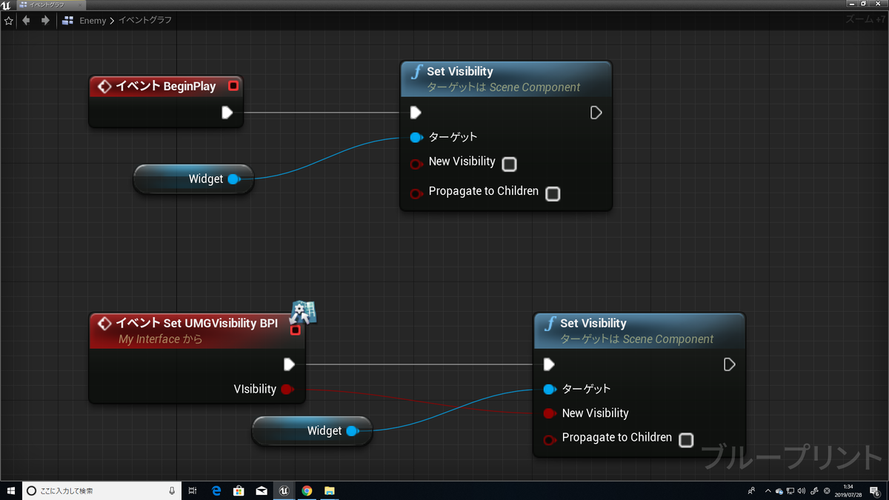Image resolution: width=889 pixels, height=500 pixels.
Task: Toggle the favorite star for this graph
Action: [8, 21]
